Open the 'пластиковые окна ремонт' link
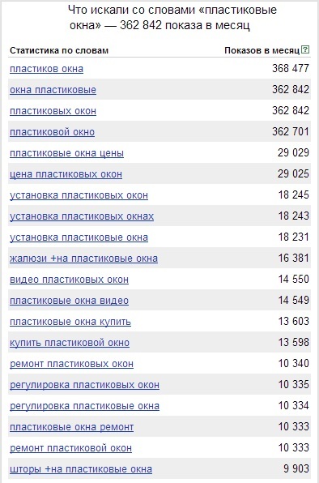The width and height of the screenshot is (319, 483). [x=72, y=427]
